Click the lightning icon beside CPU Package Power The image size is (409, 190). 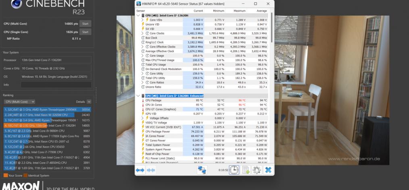coord(143,132)
